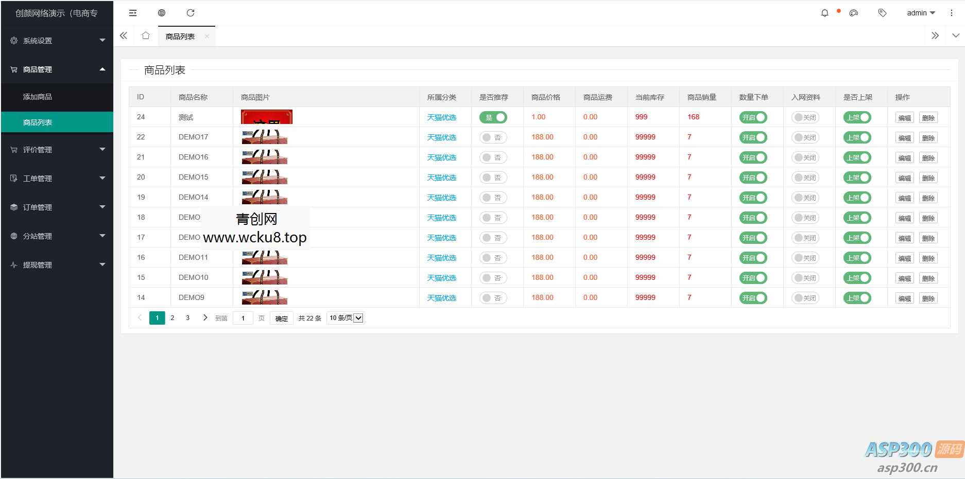This screenshot has width=965, height=479.
Task: Click the tag note icon in header
Action: 882,13
